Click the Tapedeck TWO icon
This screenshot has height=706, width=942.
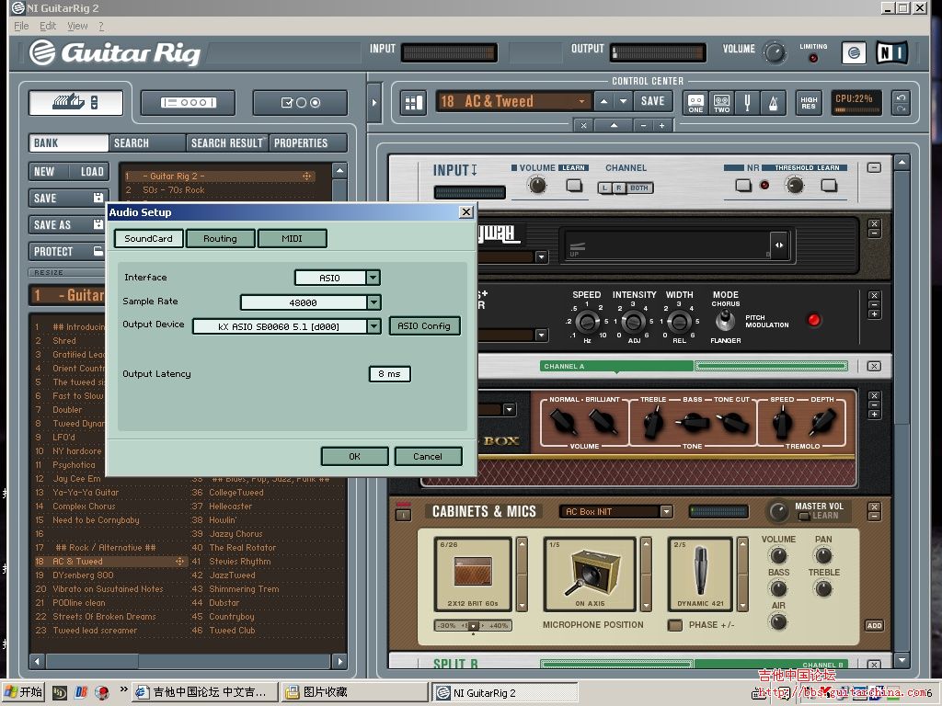[721, 102]
